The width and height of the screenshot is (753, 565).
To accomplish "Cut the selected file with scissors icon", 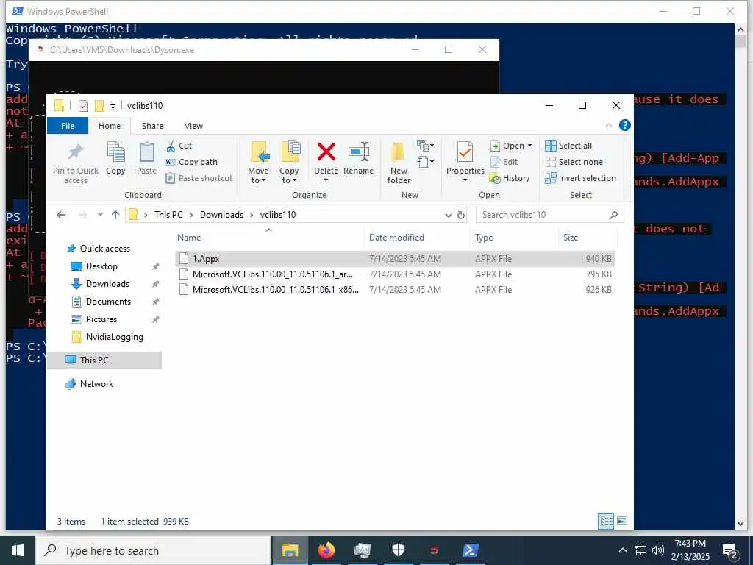I will pos(179,146).
